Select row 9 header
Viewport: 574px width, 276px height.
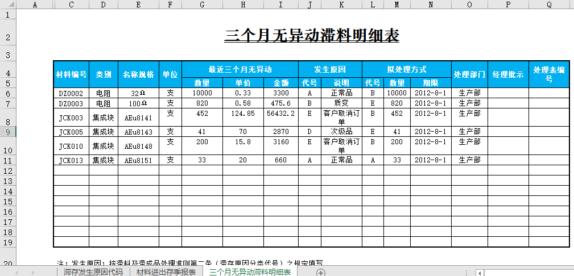coord(8,132)
